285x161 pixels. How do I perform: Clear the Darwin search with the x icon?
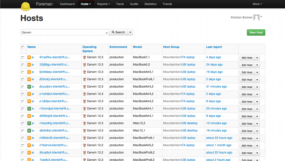[x=107, y=33]
